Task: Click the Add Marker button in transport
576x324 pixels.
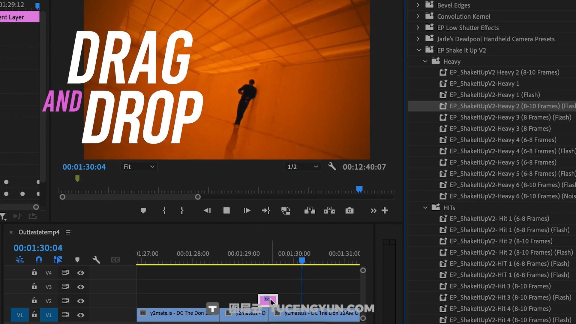Action: pos(143,211)
